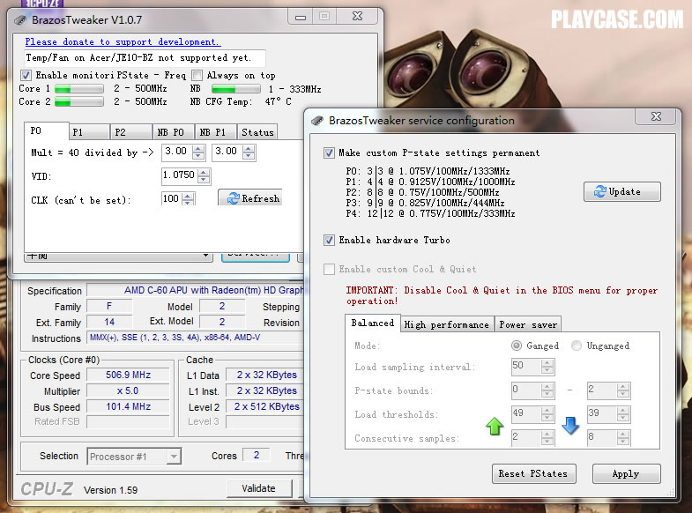Select the Power saver tab
The height and width of the screenshot is (513, 692).
click(x=528, y=324)
